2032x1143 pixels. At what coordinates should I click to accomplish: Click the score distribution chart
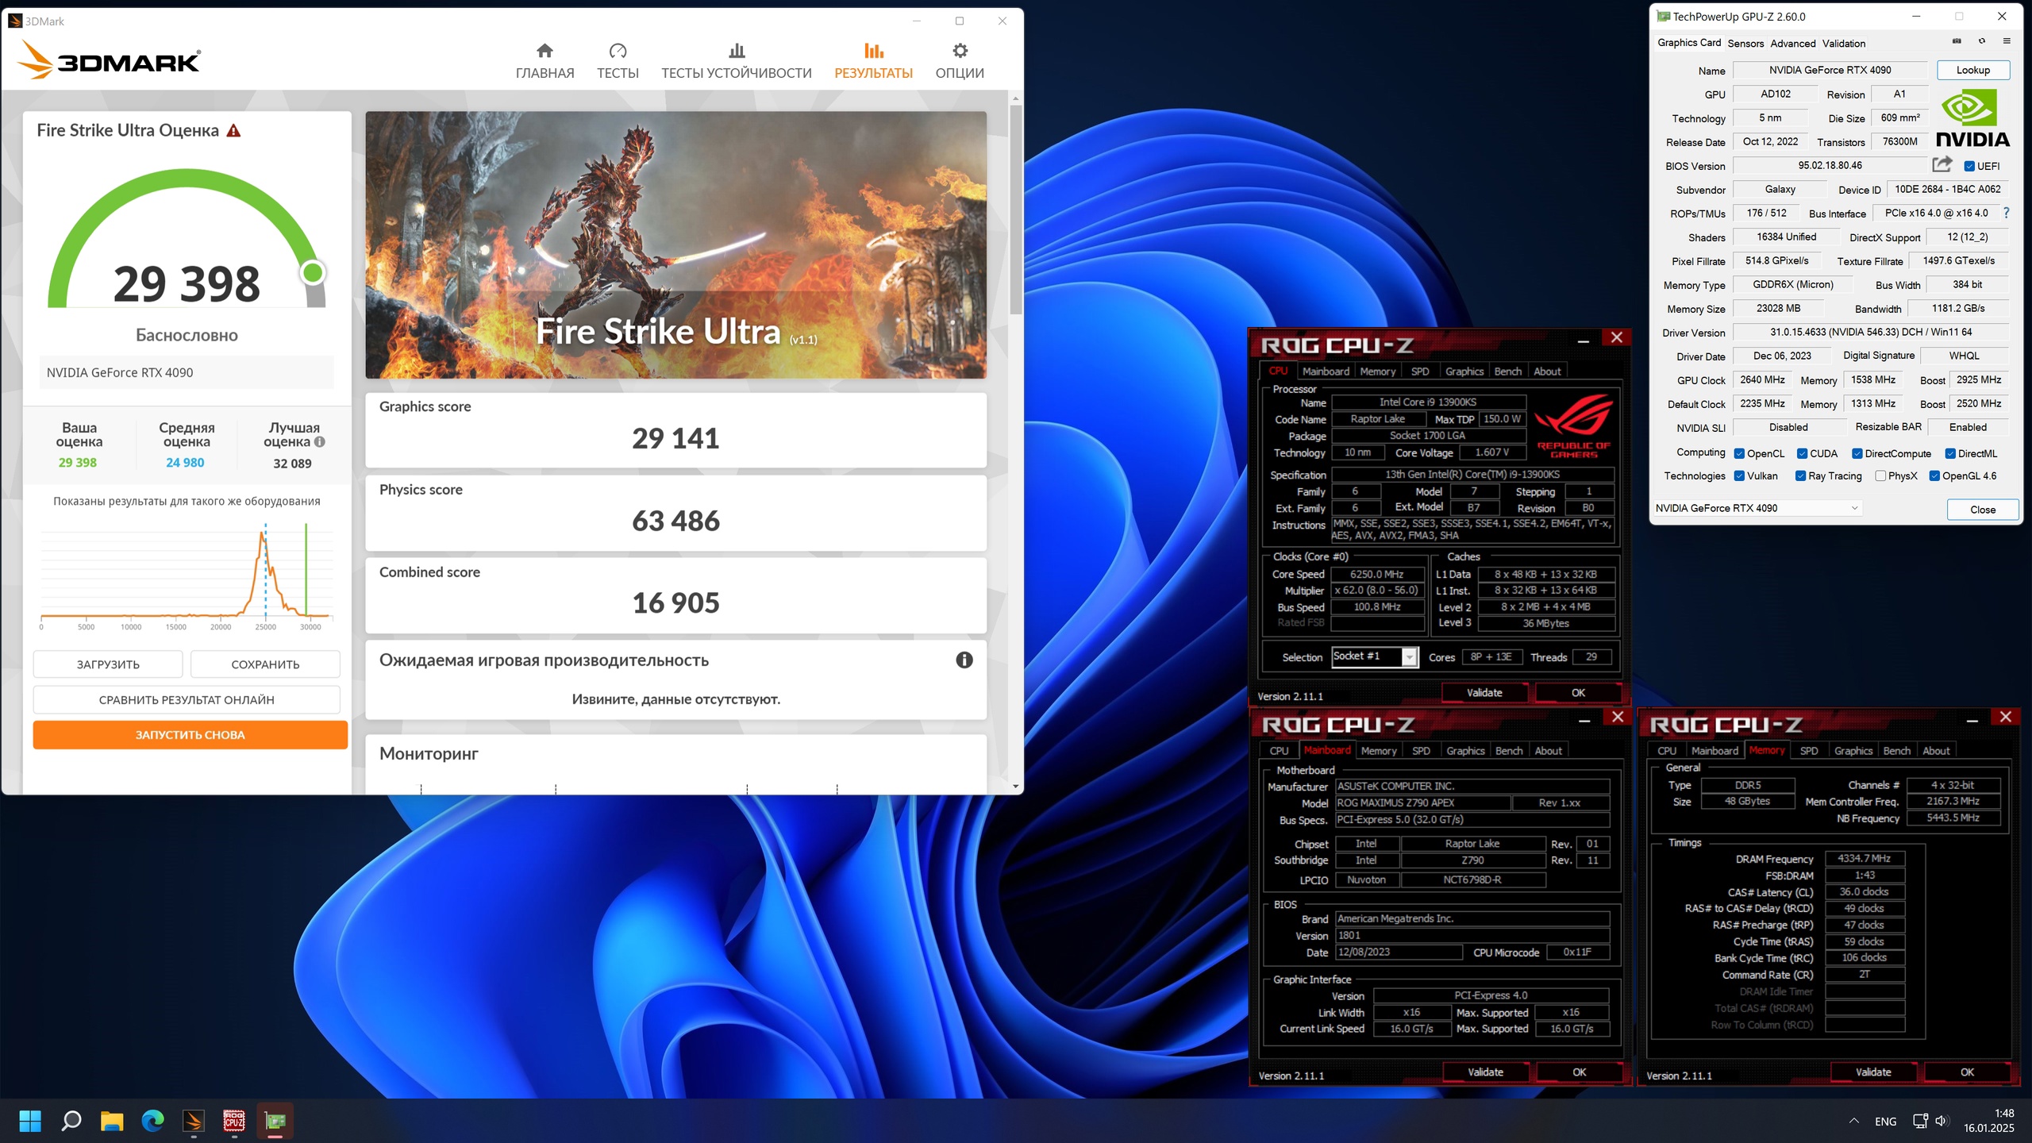pos(187,575)
